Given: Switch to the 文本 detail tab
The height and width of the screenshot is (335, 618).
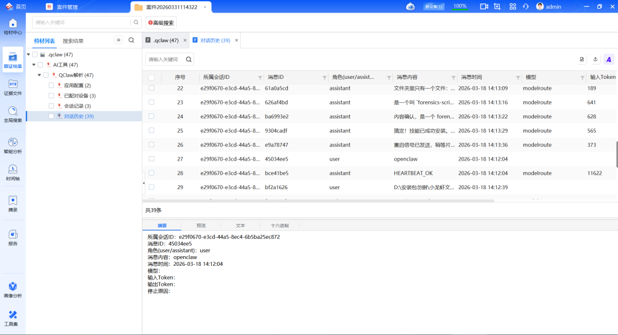Looking at the screenshot, I should (x=240, y=226).
